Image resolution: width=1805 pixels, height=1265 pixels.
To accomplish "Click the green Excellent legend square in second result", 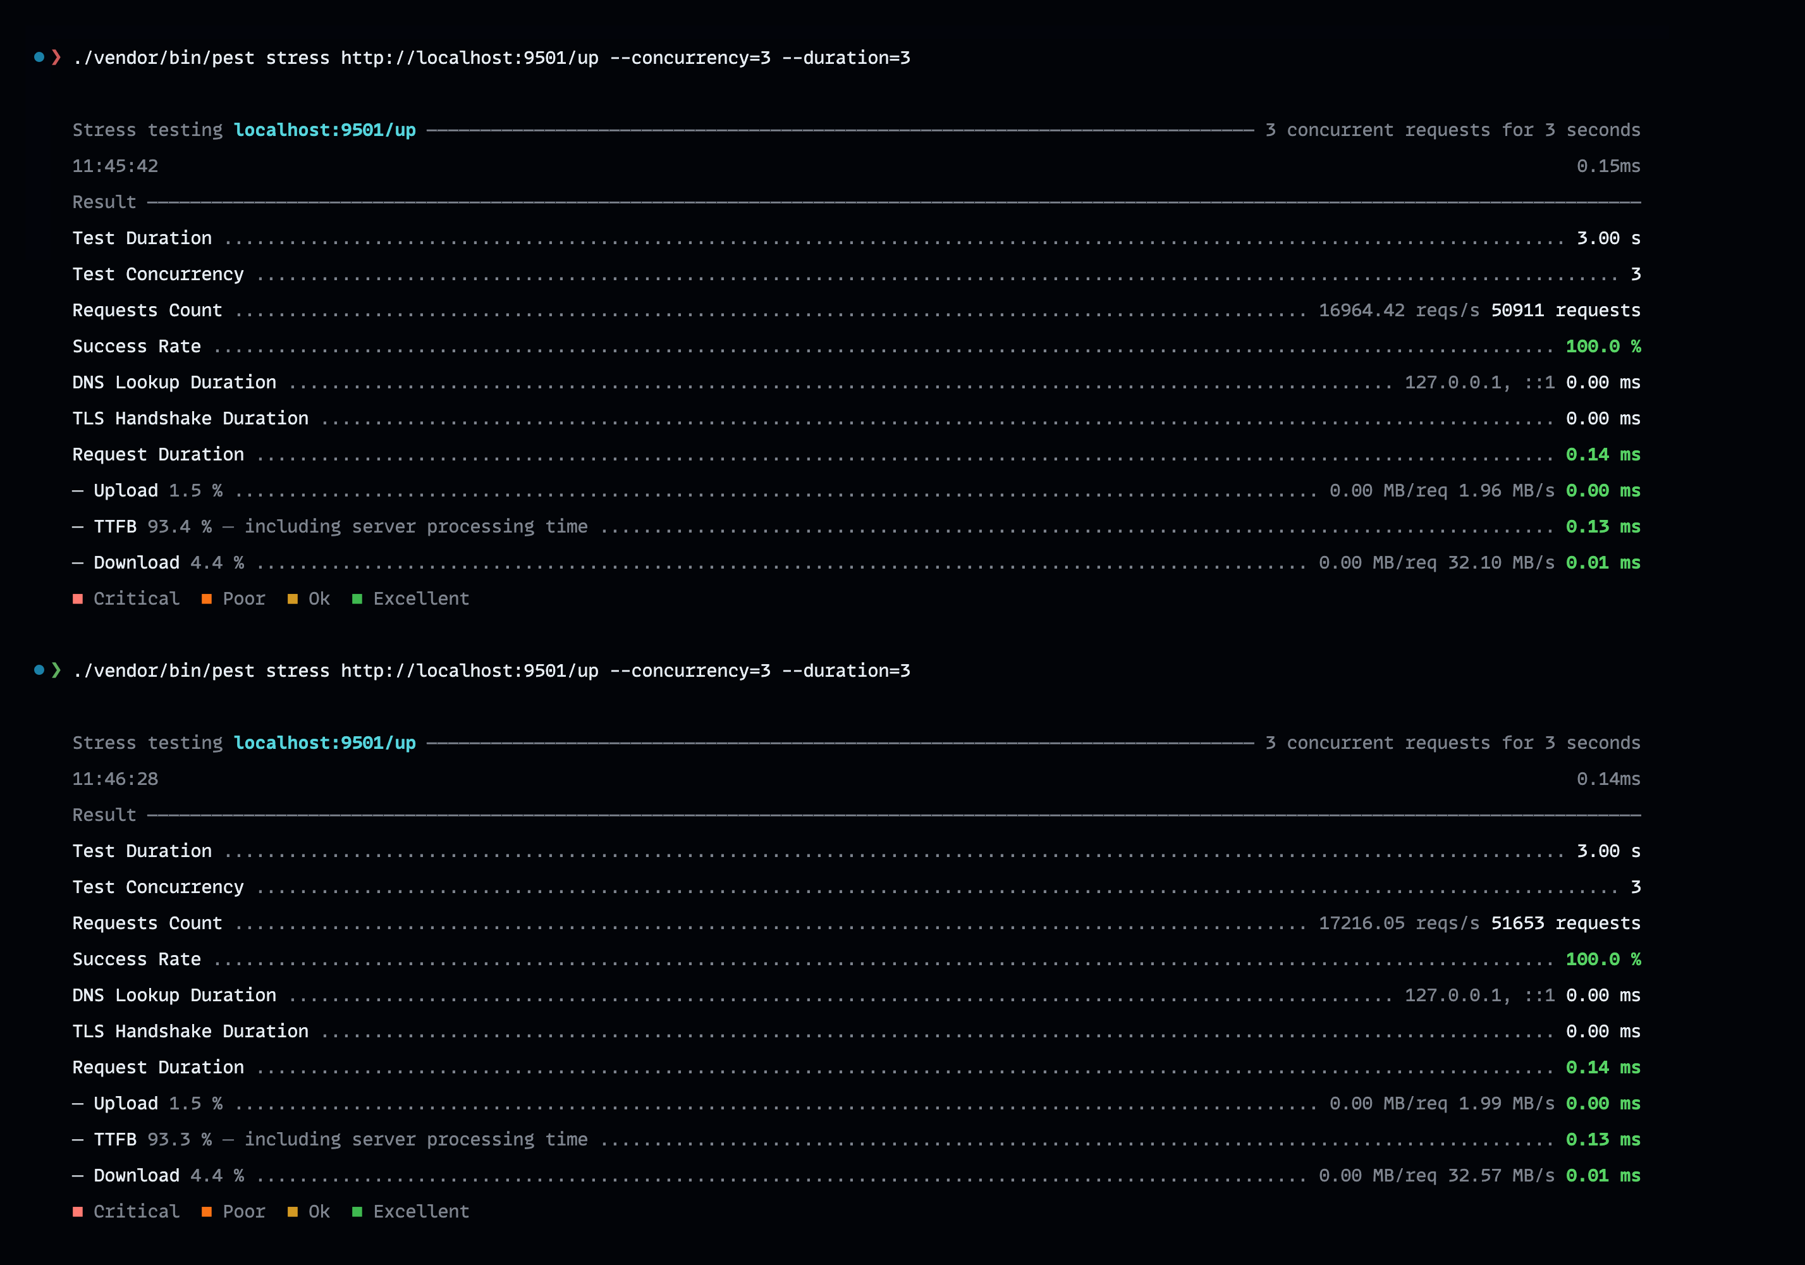I will 357,1213.
